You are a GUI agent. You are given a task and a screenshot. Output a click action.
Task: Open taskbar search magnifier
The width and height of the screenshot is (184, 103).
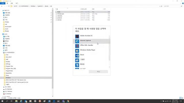pos(7,101)
